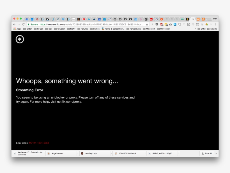Image resolution: width=230 pixels, height=173 pixels.
Task: Expand options for Angelina.wmv download
Action: 78,153
